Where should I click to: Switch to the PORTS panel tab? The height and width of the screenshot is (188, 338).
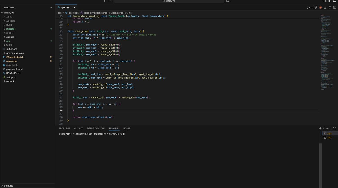127,128
